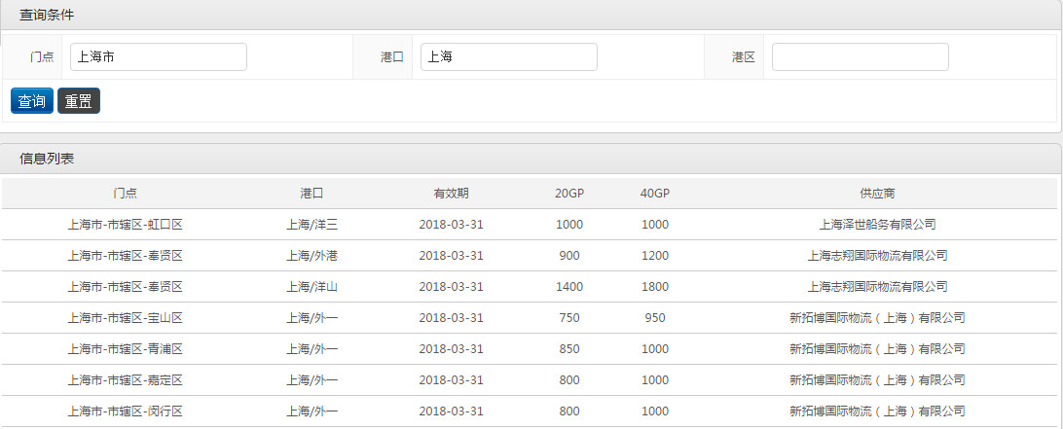
Task: Click the 20GP value 1400
Action: tap(569, 287)
